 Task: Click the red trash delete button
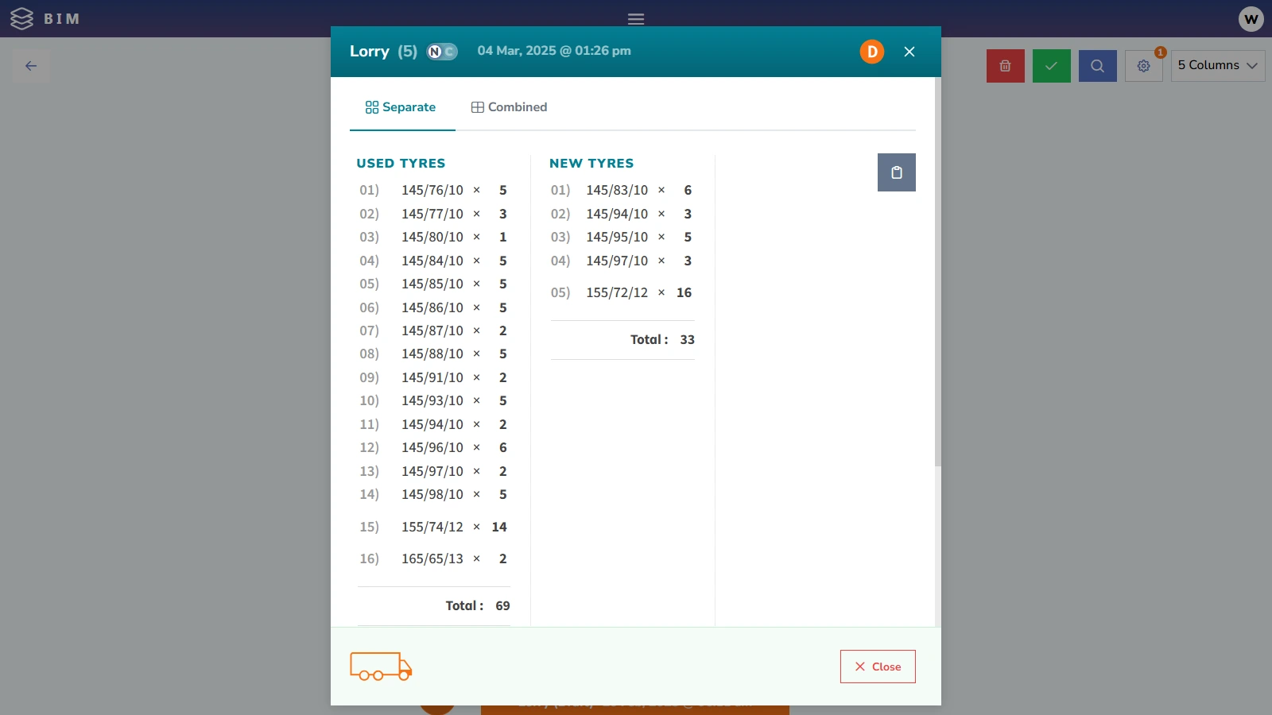(1005, 66)
